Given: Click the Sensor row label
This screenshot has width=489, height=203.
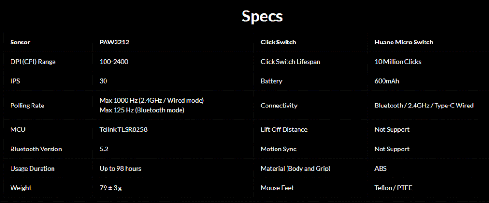Looking at the screenshot, I should point(20,42).
